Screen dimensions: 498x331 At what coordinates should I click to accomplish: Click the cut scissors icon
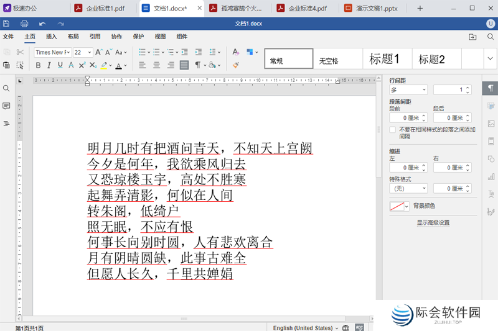coord(20,52)
